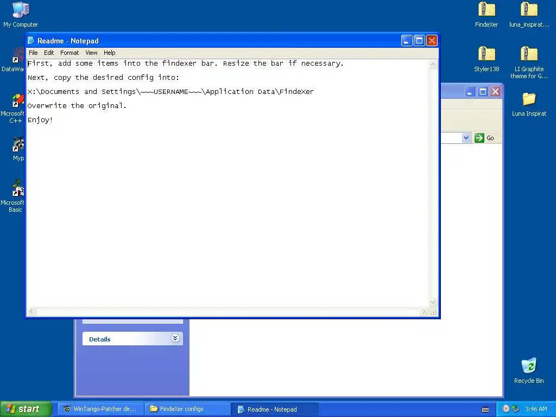Click the second system tray icon
556x417 pixels.
[516, 409]
